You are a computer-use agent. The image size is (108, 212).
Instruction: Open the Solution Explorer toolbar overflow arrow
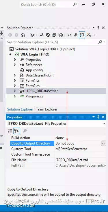[x=95, y=35]
